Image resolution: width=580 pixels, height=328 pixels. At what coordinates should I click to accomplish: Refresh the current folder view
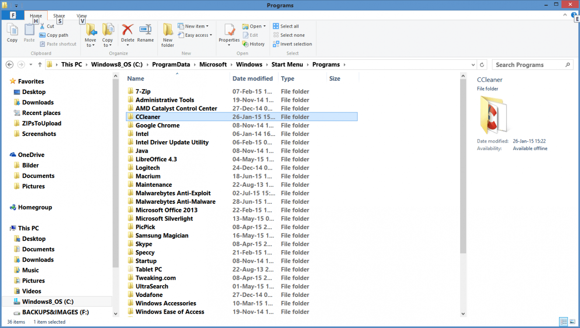pyautogui.click(x=482, y=65)
